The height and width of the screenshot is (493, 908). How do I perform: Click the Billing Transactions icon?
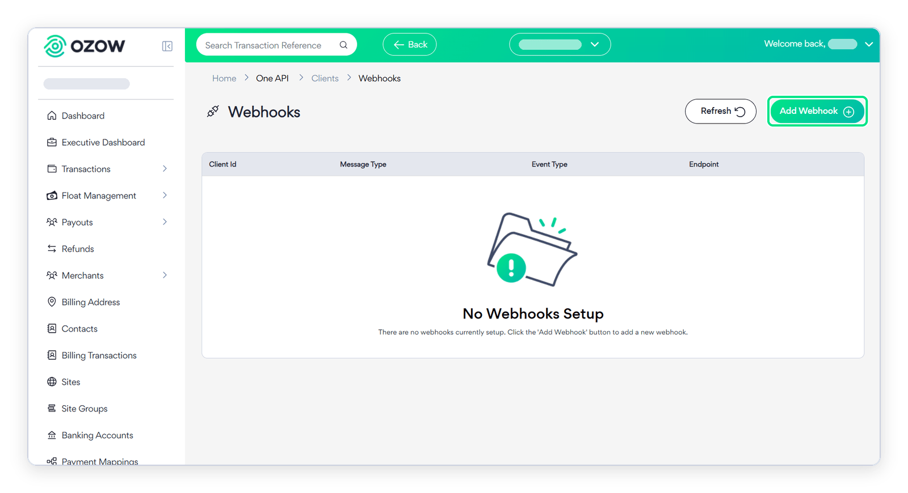pyautogui.click(x=52, y=355)
